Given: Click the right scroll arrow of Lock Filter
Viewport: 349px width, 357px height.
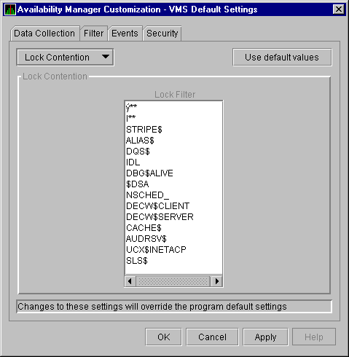Looking at the screenshot, I should point(216,281).
